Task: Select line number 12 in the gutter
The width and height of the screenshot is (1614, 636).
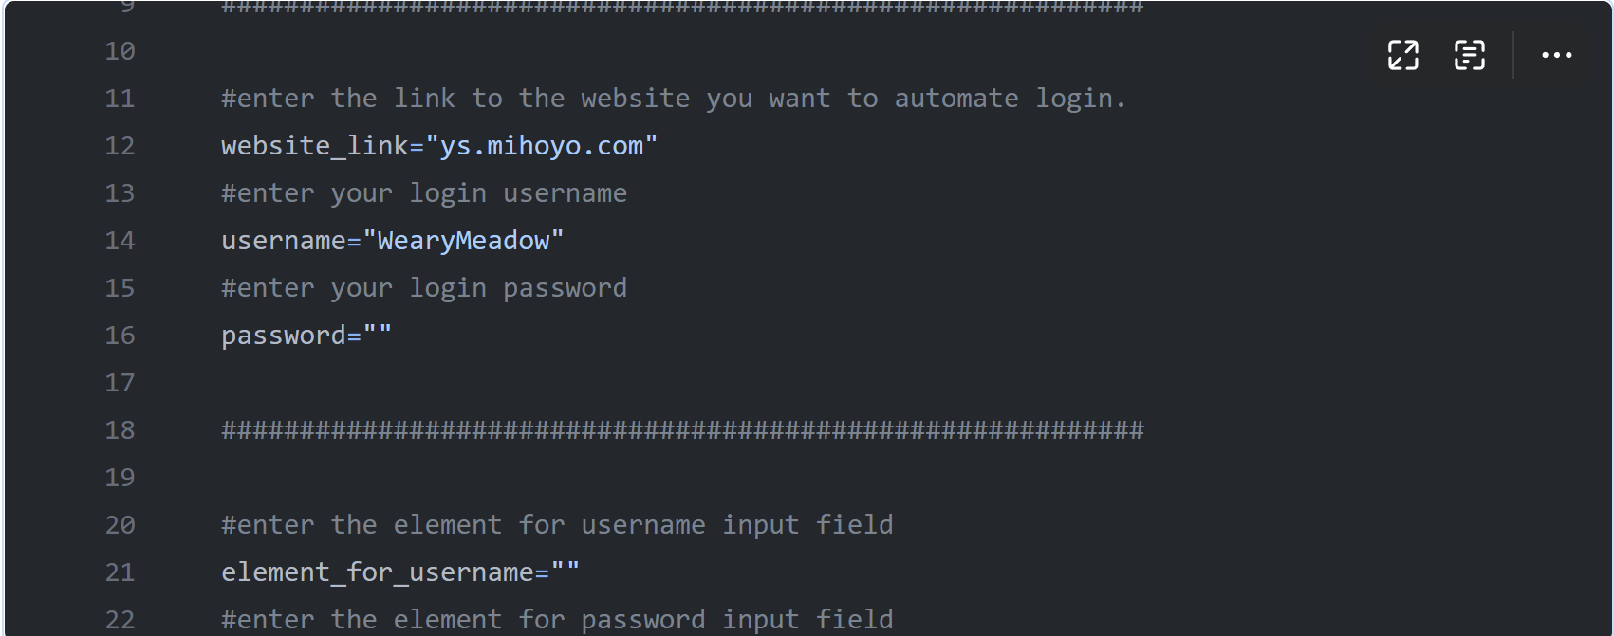Action: [x=120, y=146]
